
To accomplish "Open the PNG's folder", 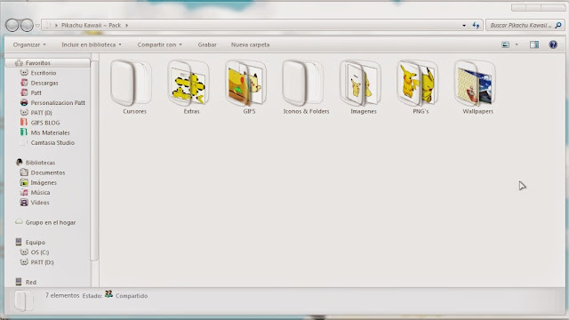I will [418, 87].
